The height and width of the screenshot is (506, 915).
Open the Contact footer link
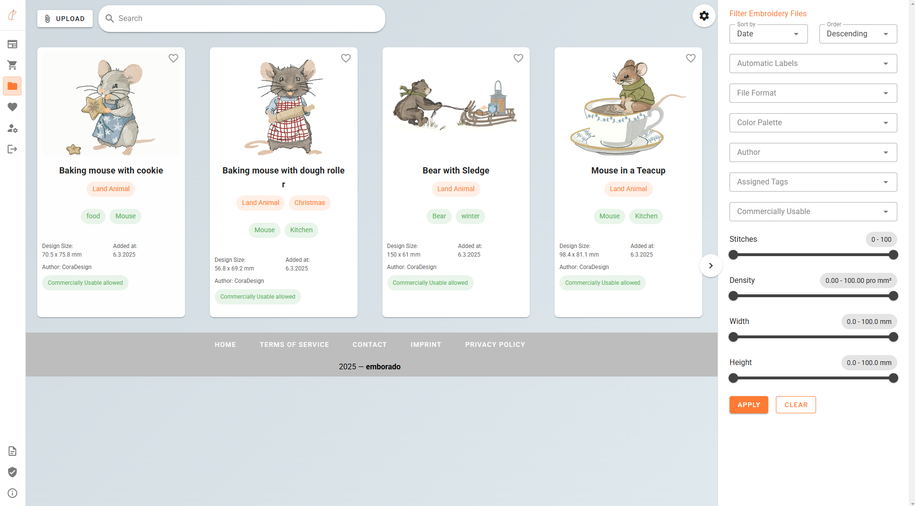tap(370, 345)
